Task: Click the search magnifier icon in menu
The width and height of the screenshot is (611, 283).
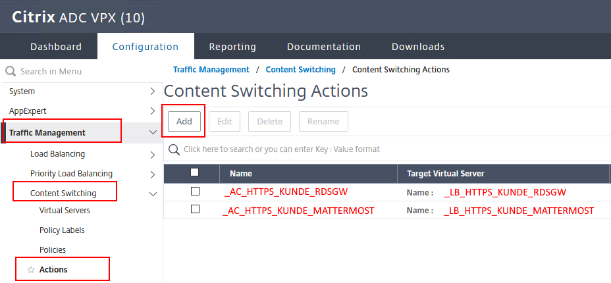Action: click(x=11, y=71)
